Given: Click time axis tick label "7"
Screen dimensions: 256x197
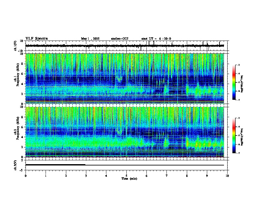Looking at the screenshot, I should tap(167, 176).
